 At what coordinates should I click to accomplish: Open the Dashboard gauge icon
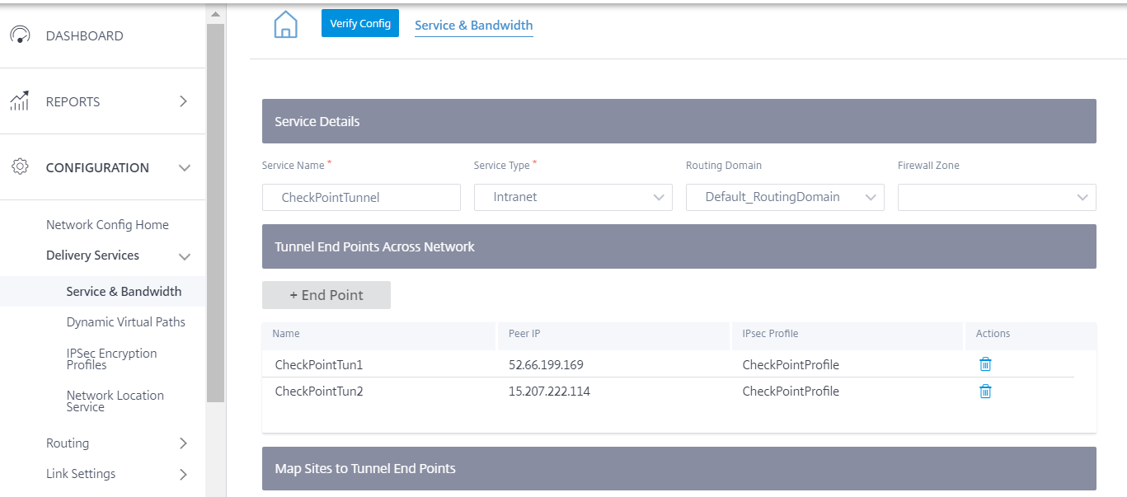20,35
